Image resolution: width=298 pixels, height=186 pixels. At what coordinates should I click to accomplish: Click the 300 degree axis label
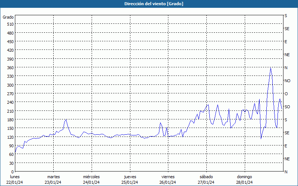(x=10, y=85)
